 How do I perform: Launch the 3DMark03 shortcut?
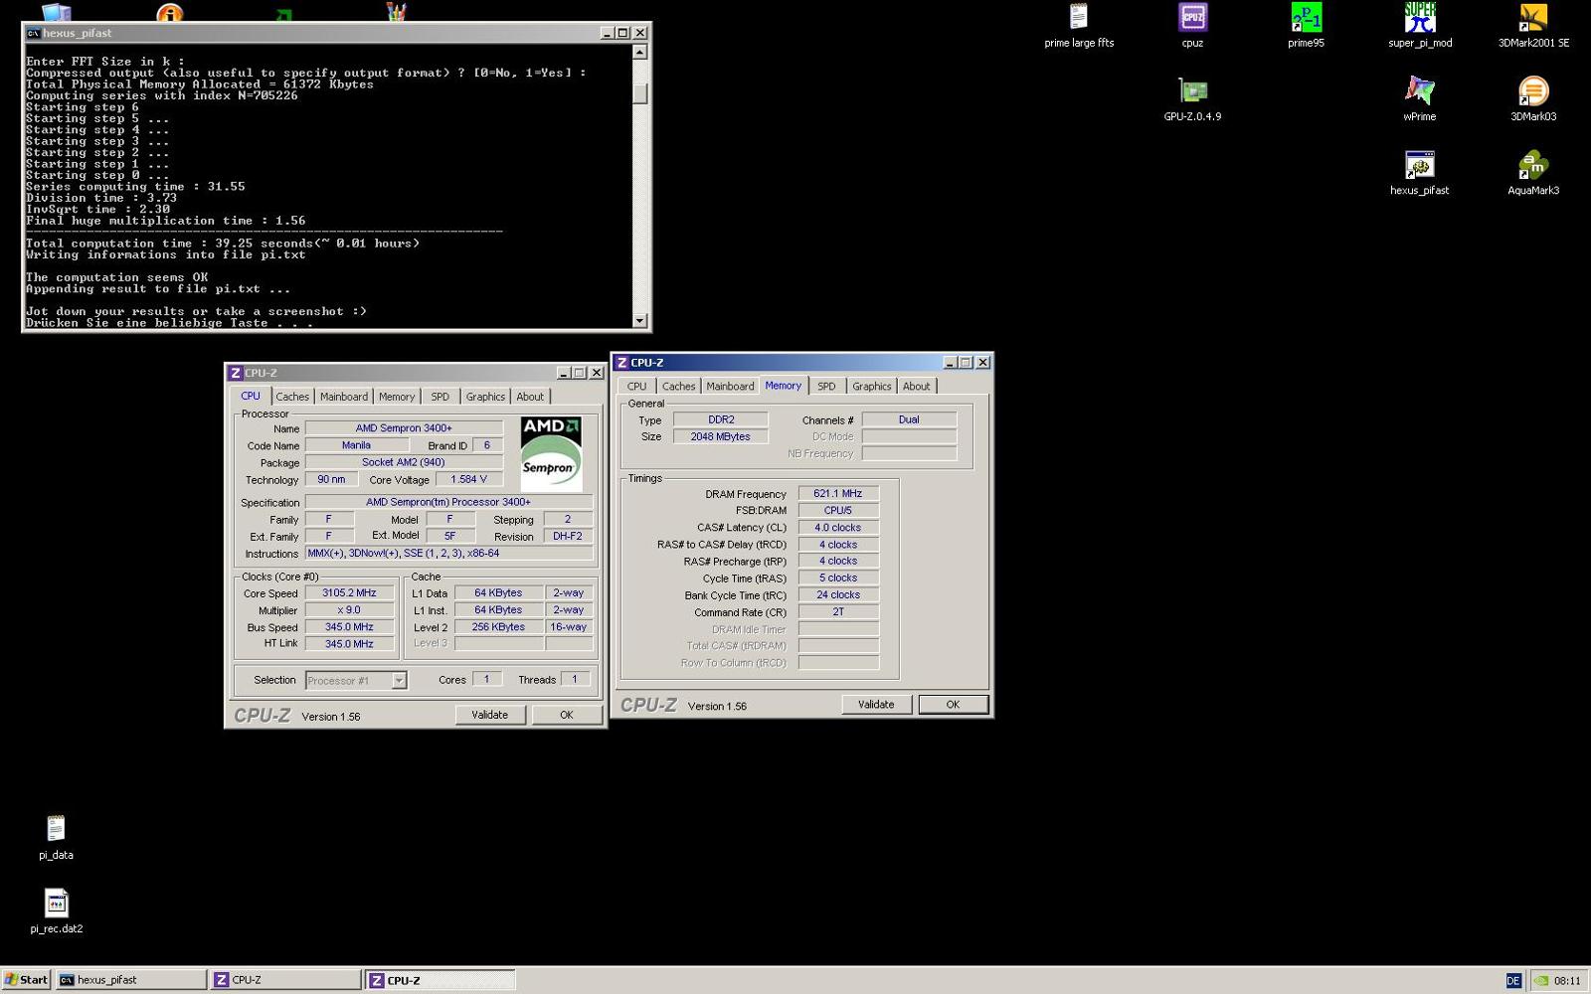click(1533, 99)
